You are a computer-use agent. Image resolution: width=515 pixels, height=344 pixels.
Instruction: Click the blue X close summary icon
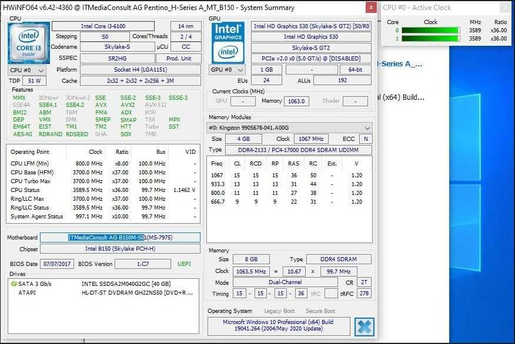[364, 326]
